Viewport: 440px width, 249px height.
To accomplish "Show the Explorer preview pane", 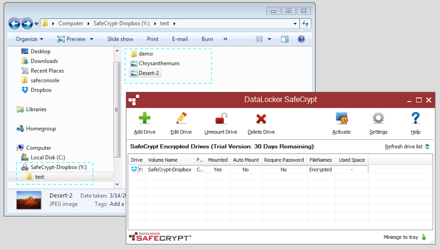I will (285, 39).
